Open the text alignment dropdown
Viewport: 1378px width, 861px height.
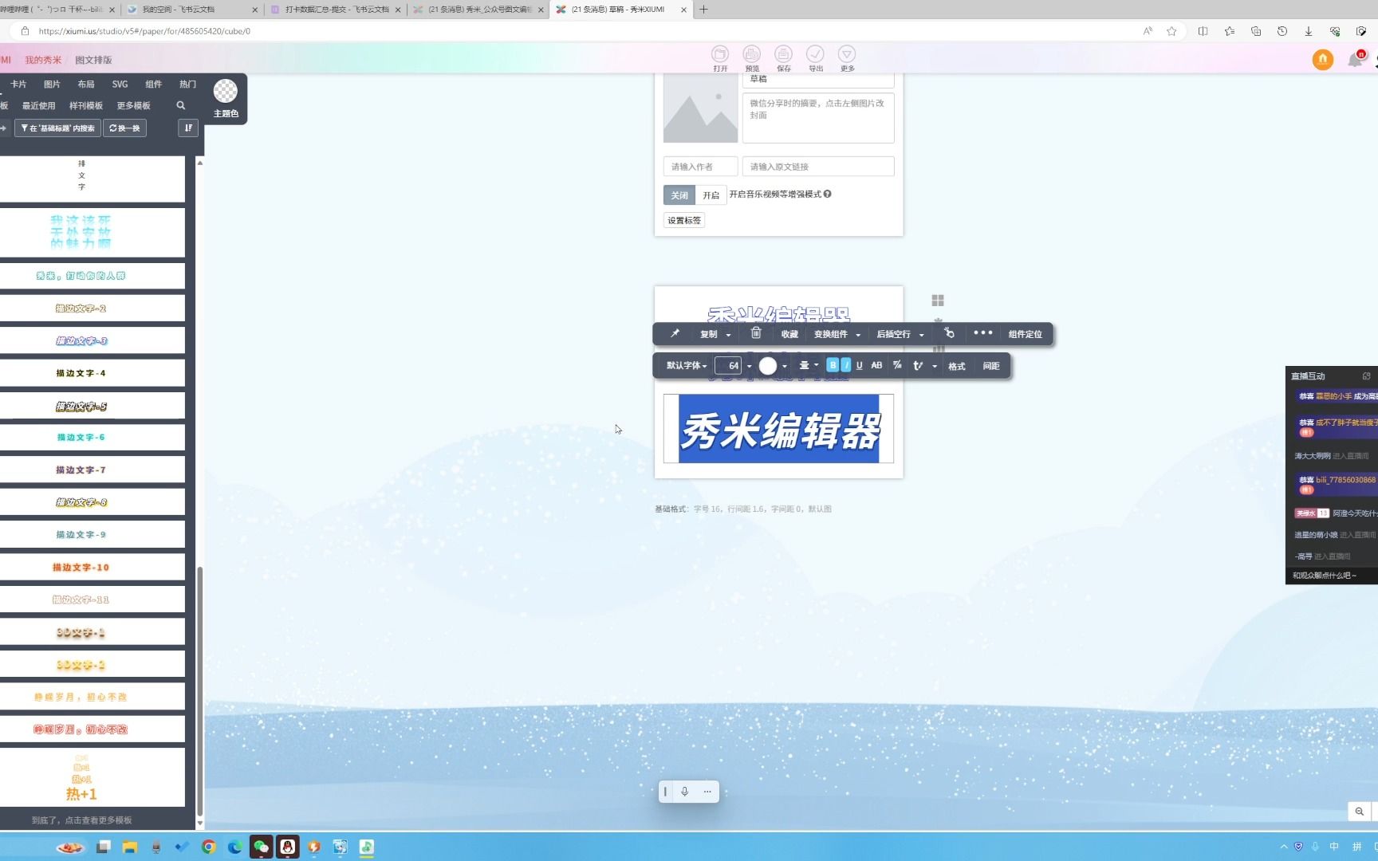[x=809, y=365]
